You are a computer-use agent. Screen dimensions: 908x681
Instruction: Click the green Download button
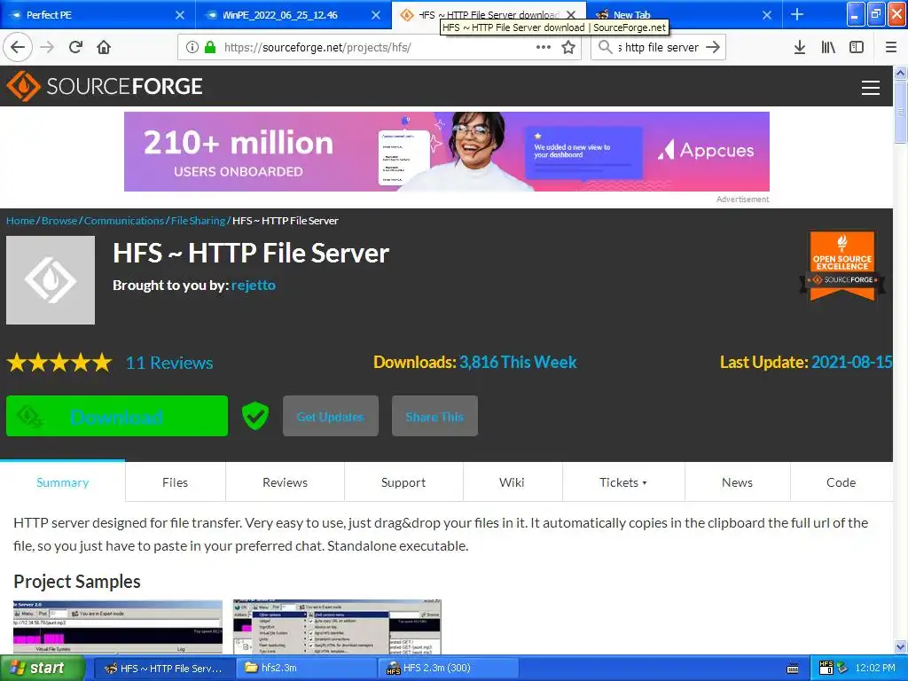117,416
